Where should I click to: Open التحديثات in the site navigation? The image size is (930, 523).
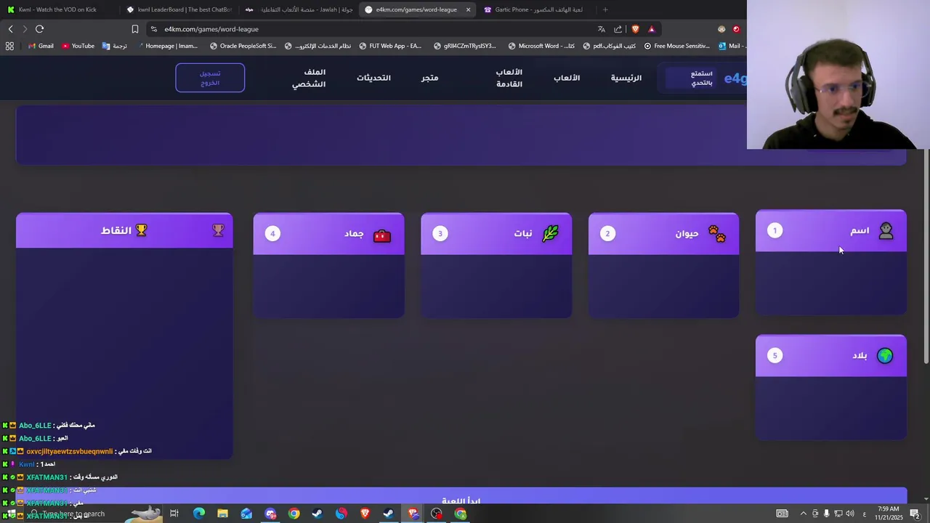373,78
